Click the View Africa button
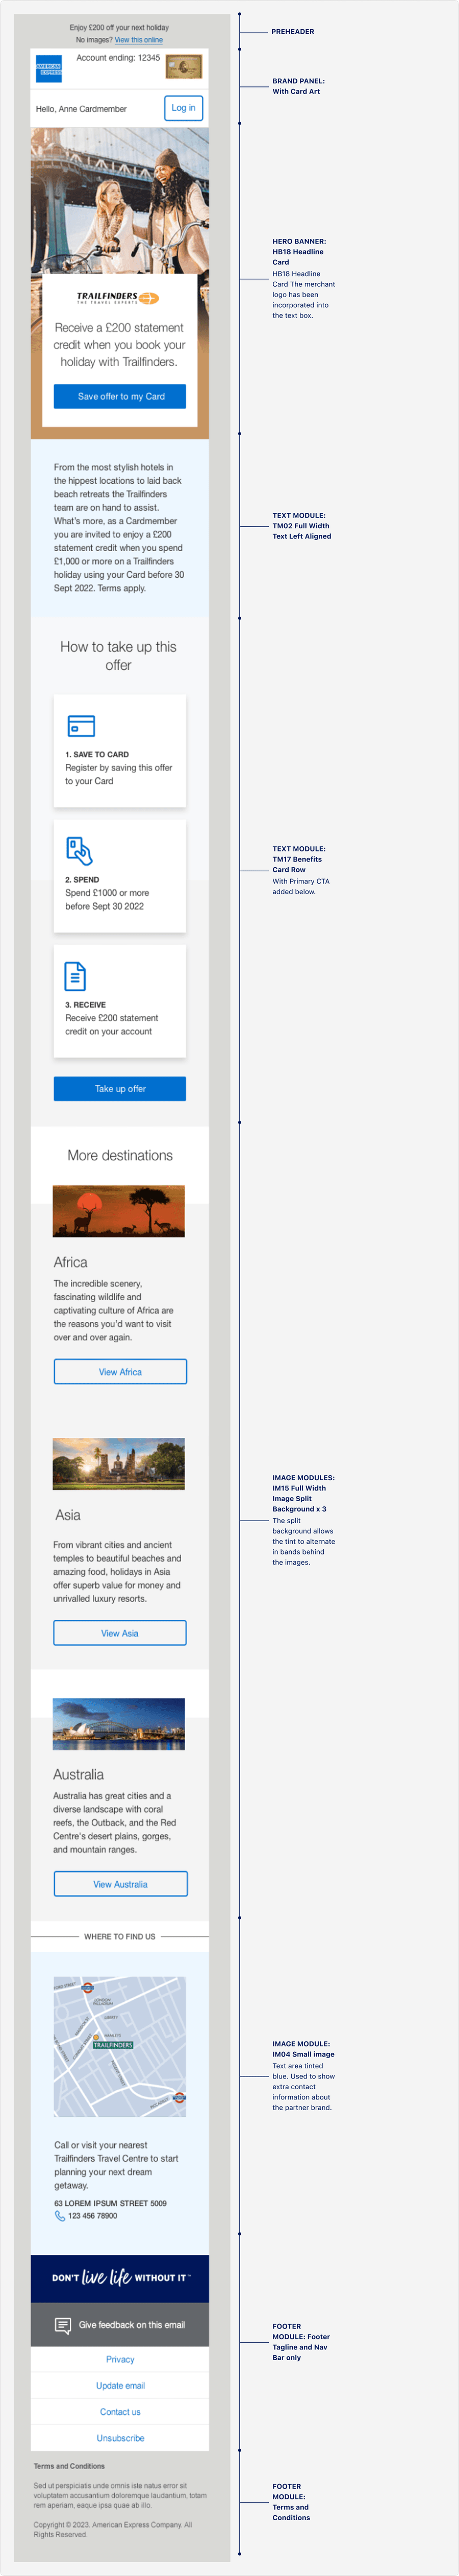Viewport: 459px width, 2576px height. click(x=120, y=1372)
